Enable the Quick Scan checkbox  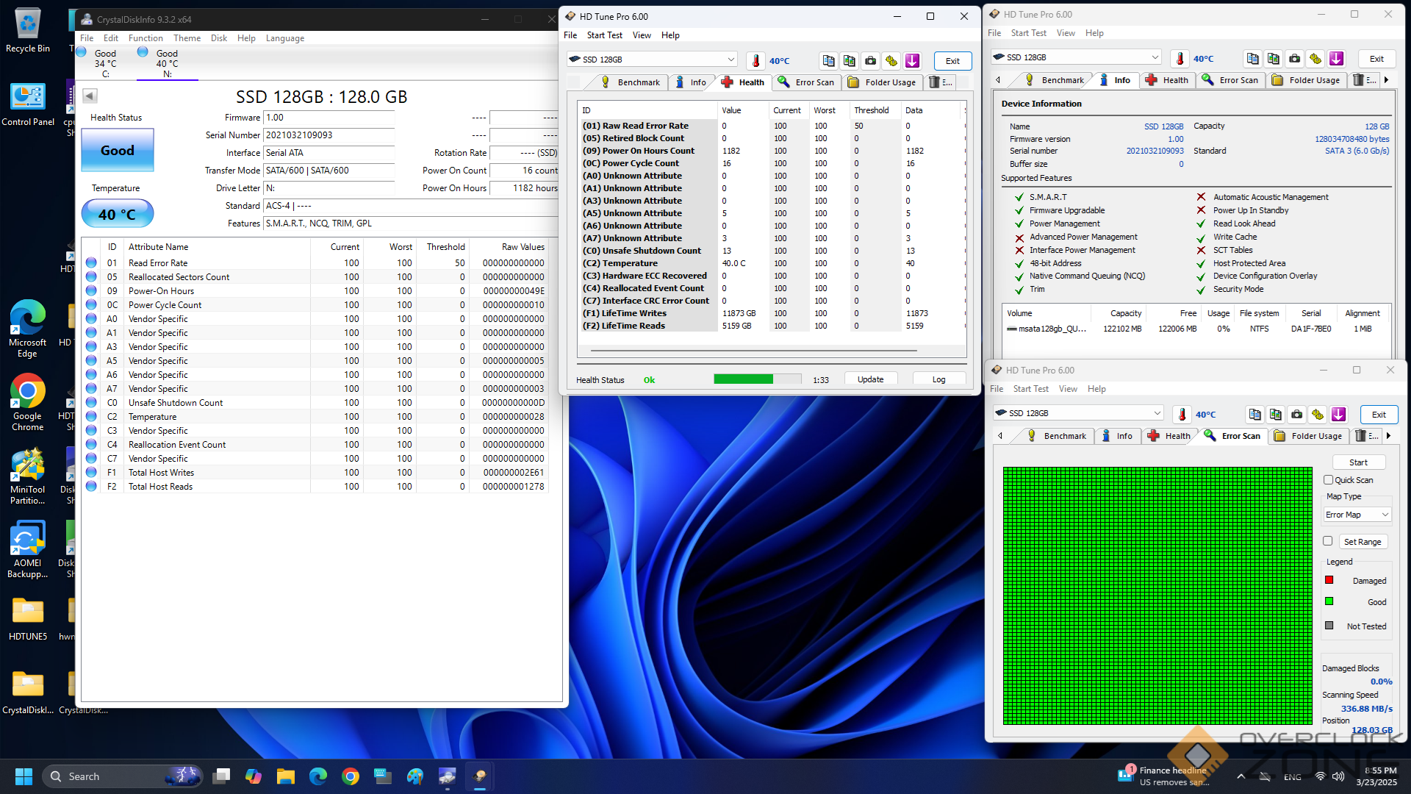point(1328,480)
